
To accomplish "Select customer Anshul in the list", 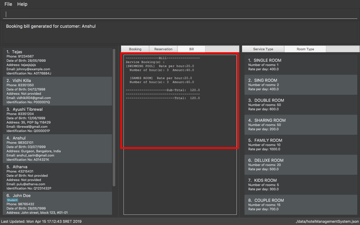I will [x=57, y=148].
